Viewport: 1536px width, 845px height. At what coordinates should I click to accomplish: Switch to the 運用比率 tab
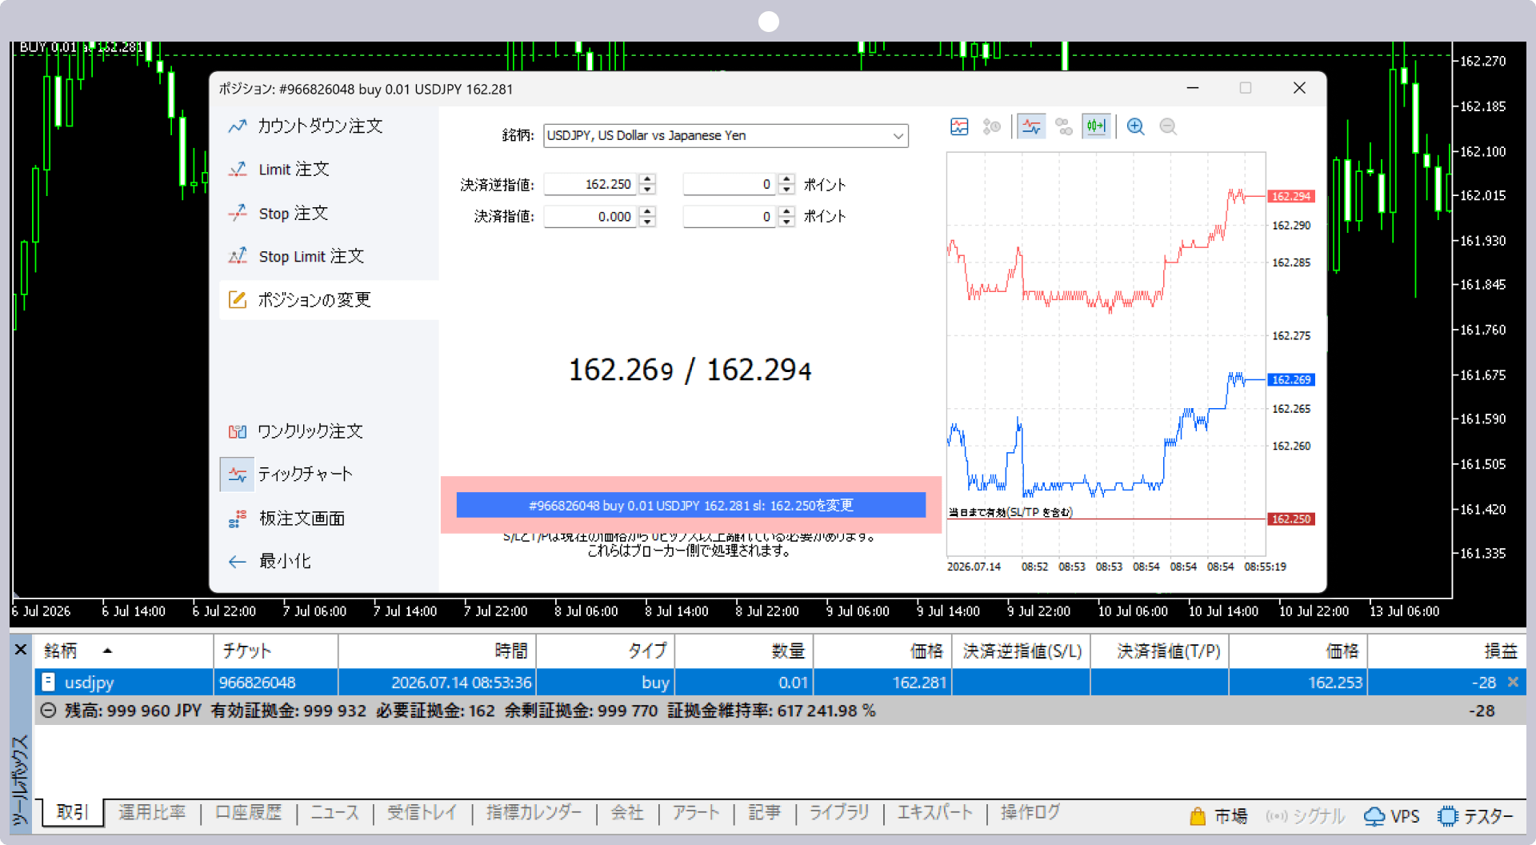tap(152, 813)
